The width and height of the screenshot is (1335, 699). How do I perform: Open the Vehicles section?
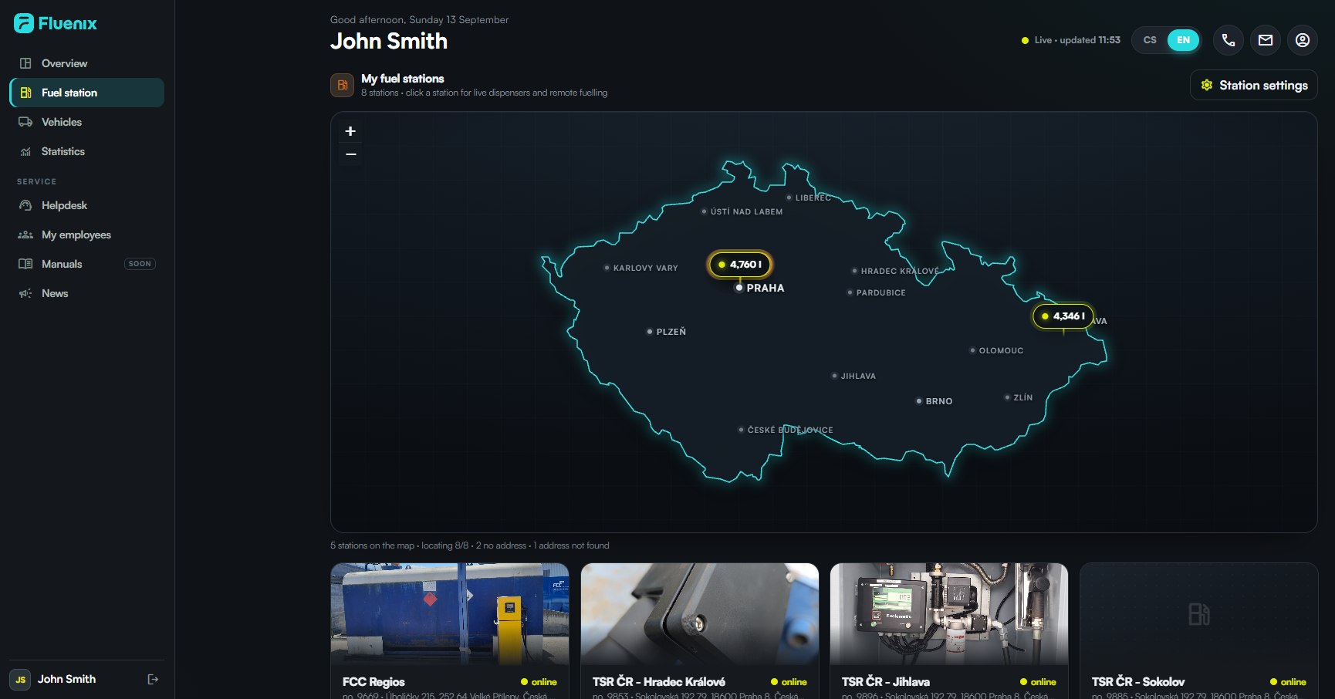point(86,122)
